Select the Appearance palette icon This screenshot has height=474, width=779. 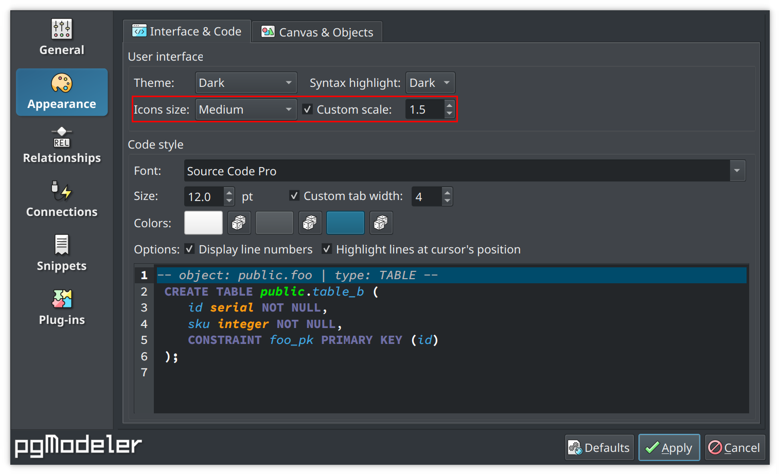tap(62, 83)
